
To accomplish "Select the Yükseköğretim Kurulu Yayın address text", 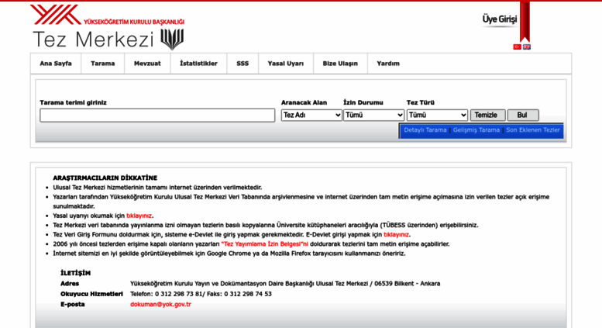I will click(x=285, y=284).
